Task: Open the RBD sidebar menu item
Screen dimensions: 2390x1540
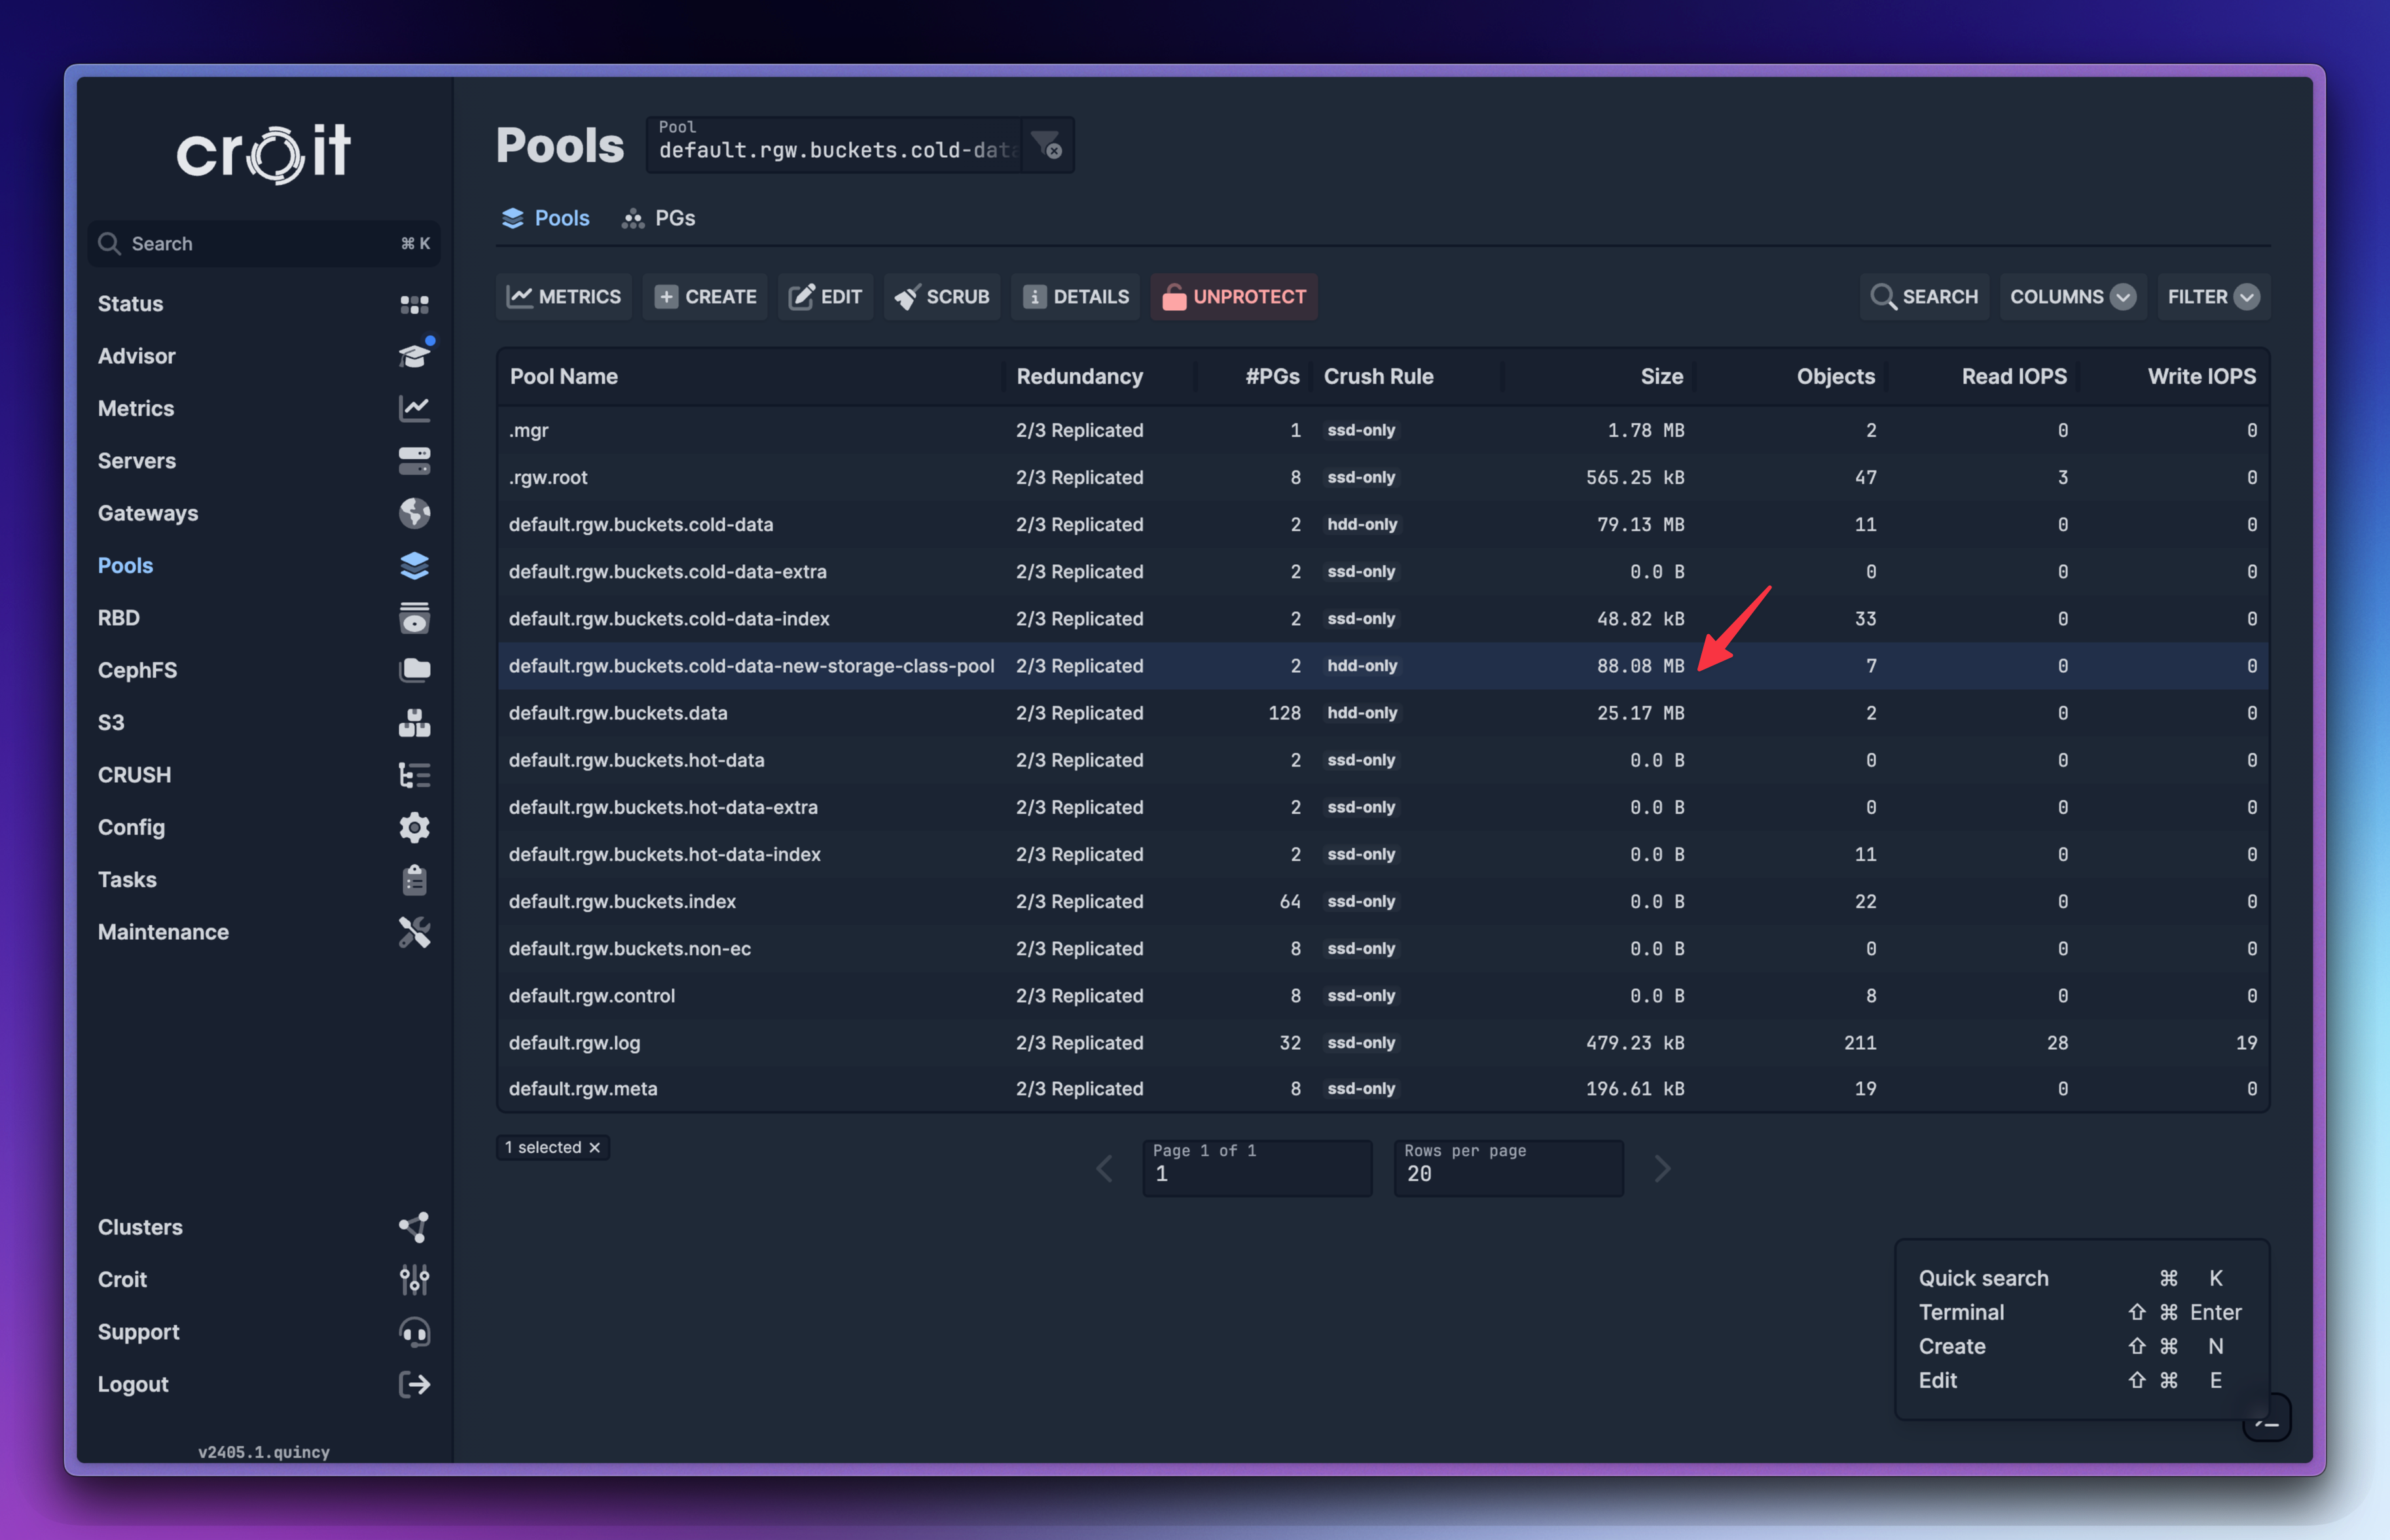Action: (x=119, y=618)
